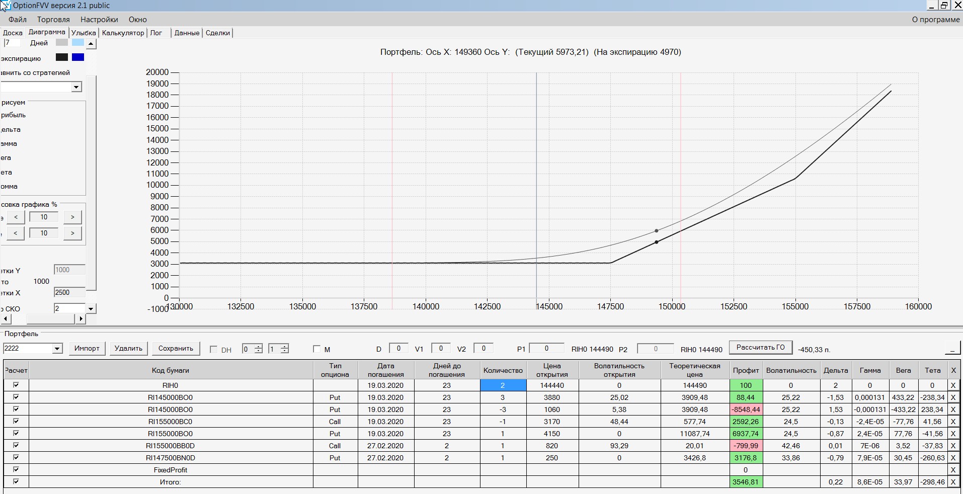Delete RI147500BN0D row using its X
The height and width of the screenshot is (494, 963).
(953, 458)
